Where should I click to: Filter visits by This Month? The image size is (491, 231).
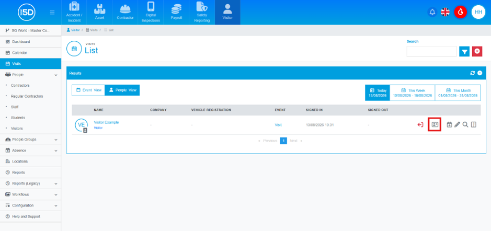click(x=458, y=93)
